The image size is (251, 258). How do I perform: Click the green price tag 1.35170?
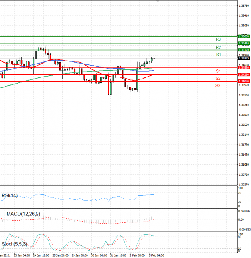point(244,50)
